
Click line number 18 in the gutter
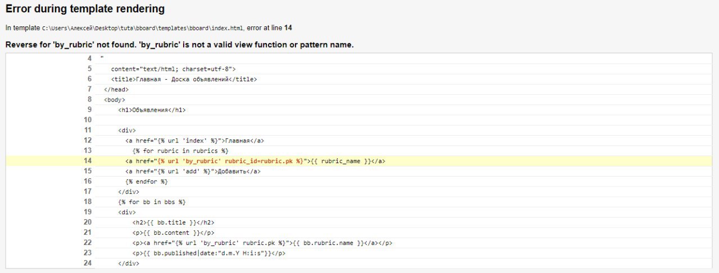[88, 202]
